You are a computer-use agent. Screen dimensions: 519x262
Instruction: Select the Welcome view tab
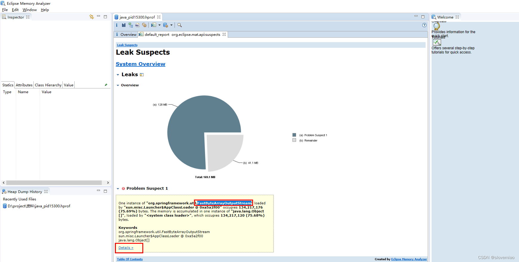pyautogui.click(x=445, y=17)
